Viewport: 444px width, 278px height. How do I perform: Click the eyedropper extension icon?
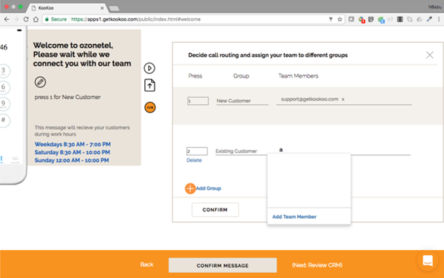pyautogui.click(x=429, y=19)
